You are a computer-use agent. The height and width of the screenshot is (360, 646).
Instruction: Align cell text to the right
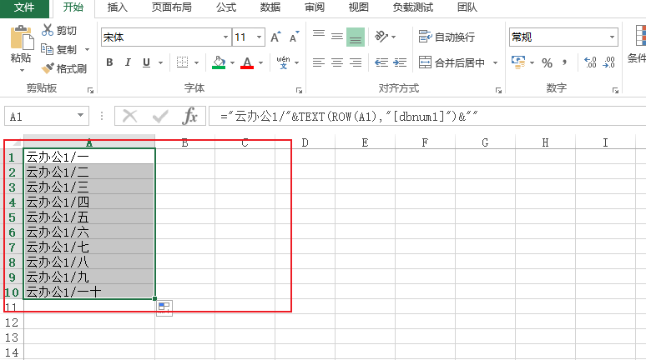[x=356, y=62]
